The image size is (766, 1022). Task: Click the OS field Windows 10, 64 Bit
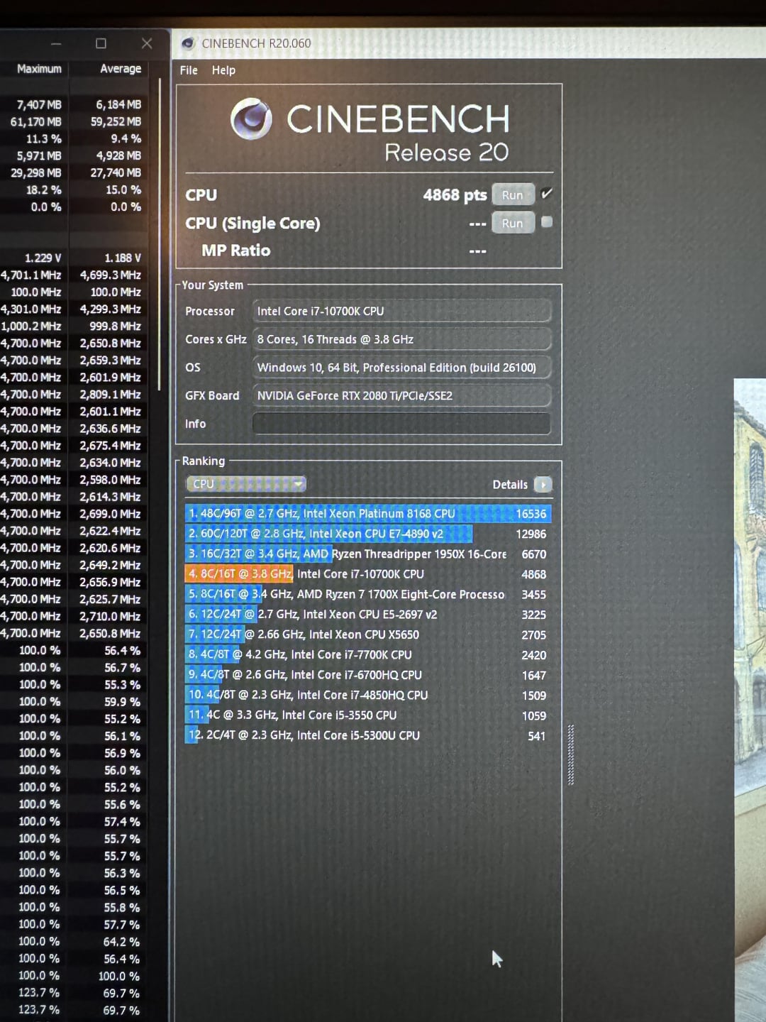click(x=402, y=368)
